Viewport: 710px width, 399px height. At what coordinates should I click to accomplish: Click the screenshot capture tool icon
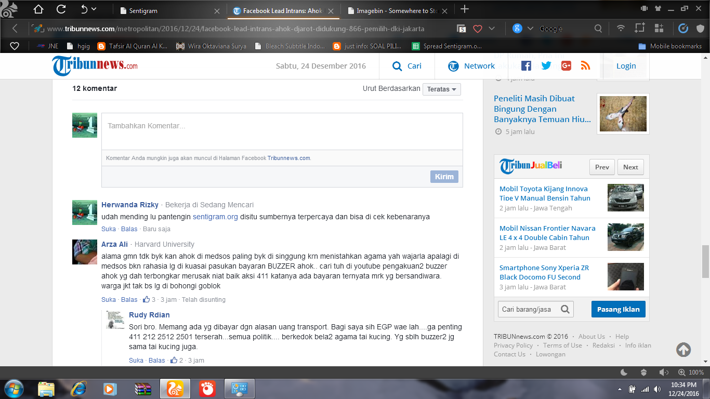click(639, 29)
